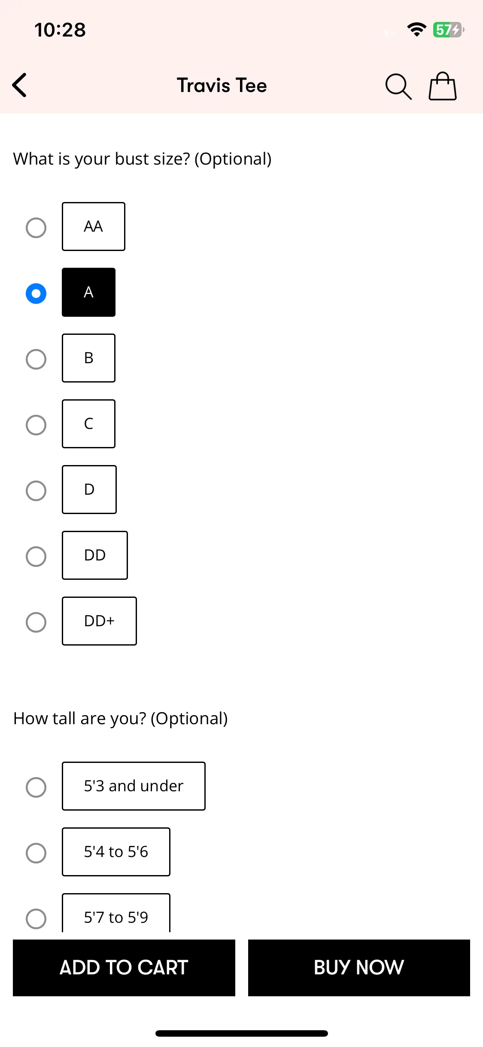This screenshot has height=1047, width=483.
Task: Tap the selected A size box
Action: pos(88,292)
